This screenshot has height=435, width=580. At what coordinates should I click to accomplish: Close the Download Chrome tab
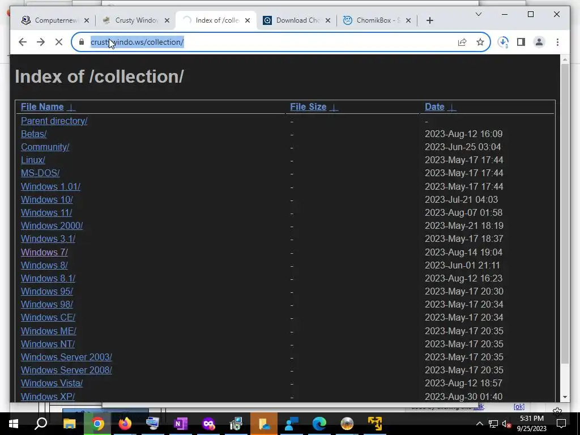(328, 21)
